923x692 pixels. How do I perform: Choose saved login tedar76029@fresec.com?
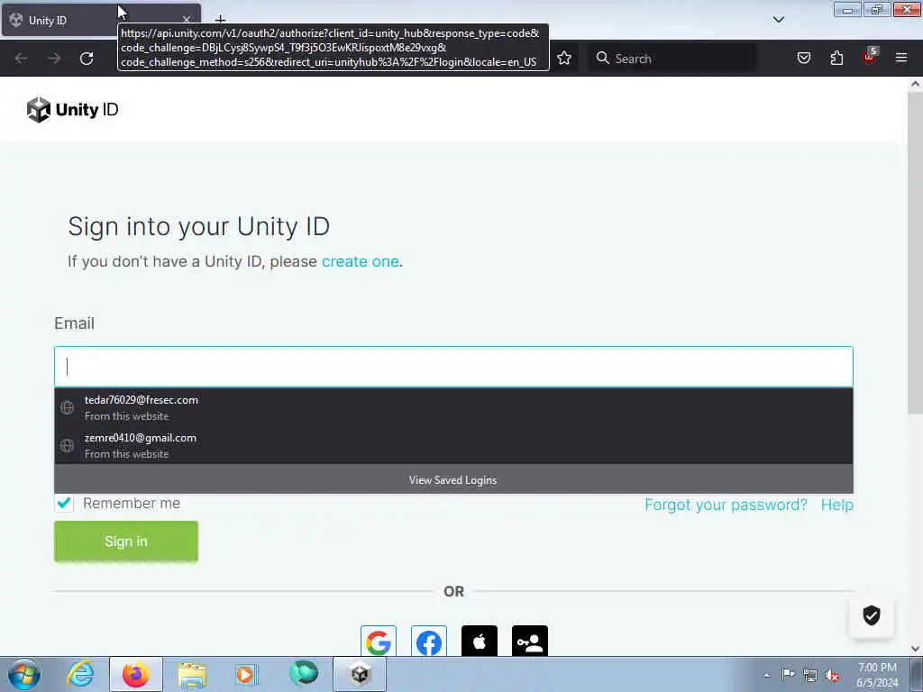click(453, 407)
